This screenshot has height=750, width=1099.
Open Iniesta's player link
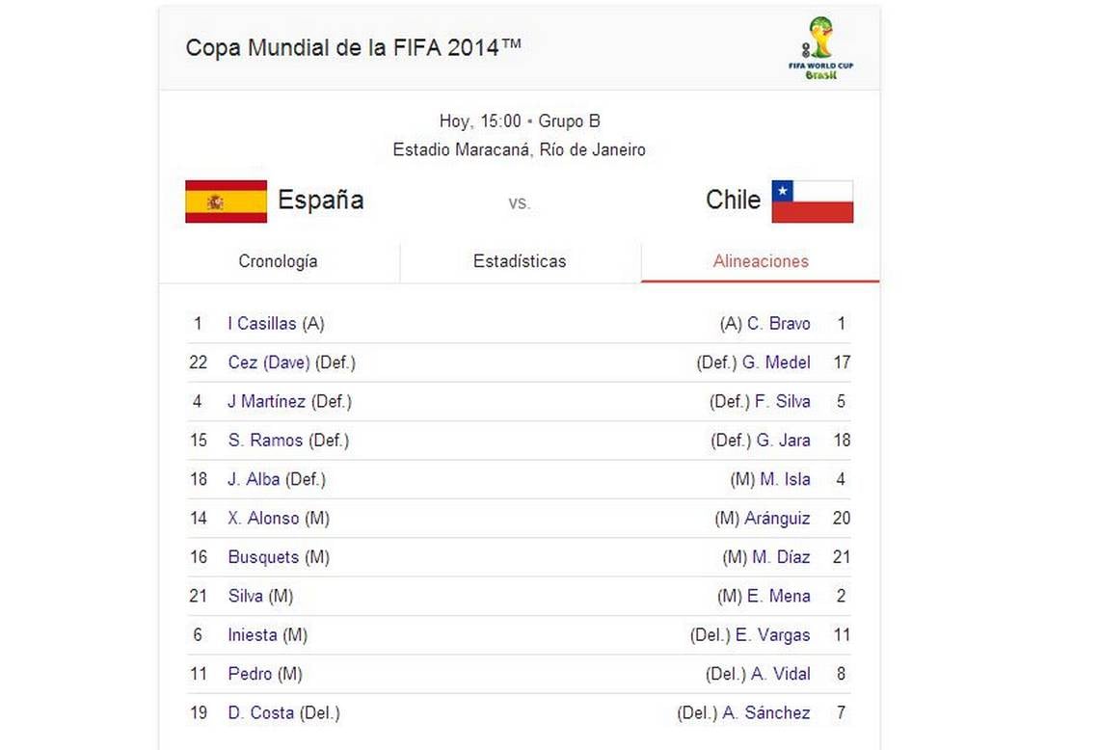pos(253,635)
